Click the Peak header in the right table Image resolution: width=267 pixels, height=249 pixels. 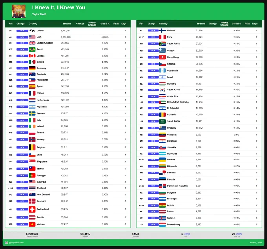[247, 24]
